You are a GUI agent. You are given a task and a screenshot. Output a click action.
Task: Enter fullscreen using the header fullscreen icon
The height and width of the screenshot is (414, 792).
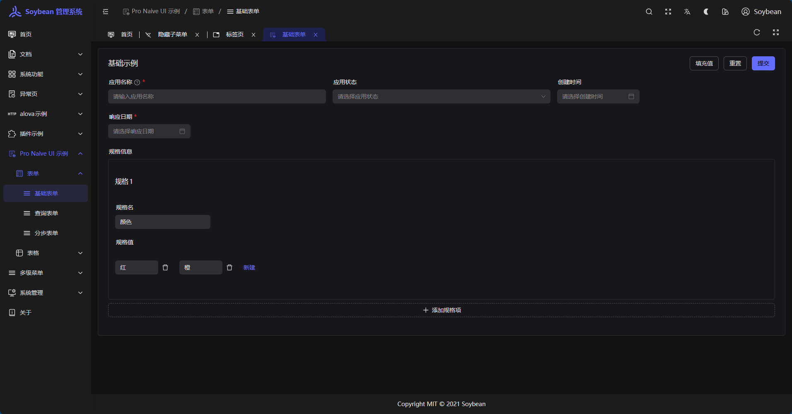click(x=668, y=12)
